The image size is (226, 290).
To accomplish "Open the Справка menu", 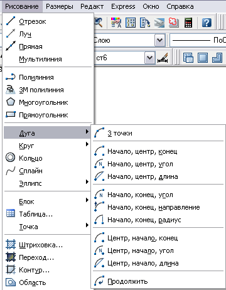I will point(180,6).
